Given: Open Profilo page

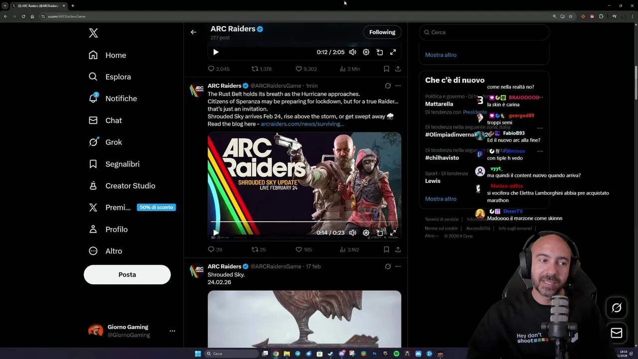Looking at the screenshot, I should point(109,229).
